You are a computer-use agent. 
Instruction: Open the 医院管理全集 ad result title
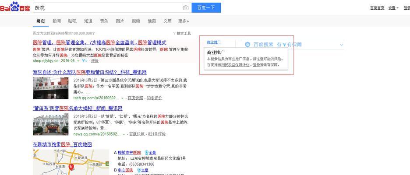coord(99,42)
